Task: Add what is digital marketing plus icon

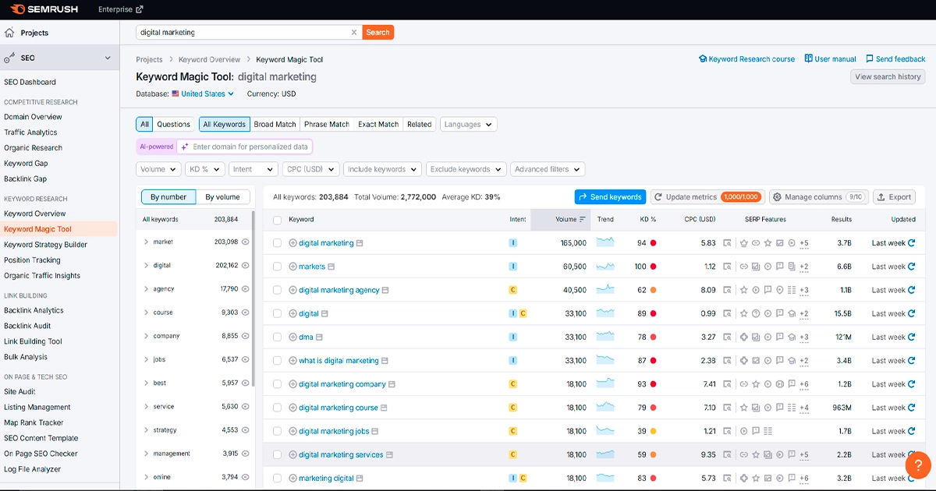Action: pos(293,361)
